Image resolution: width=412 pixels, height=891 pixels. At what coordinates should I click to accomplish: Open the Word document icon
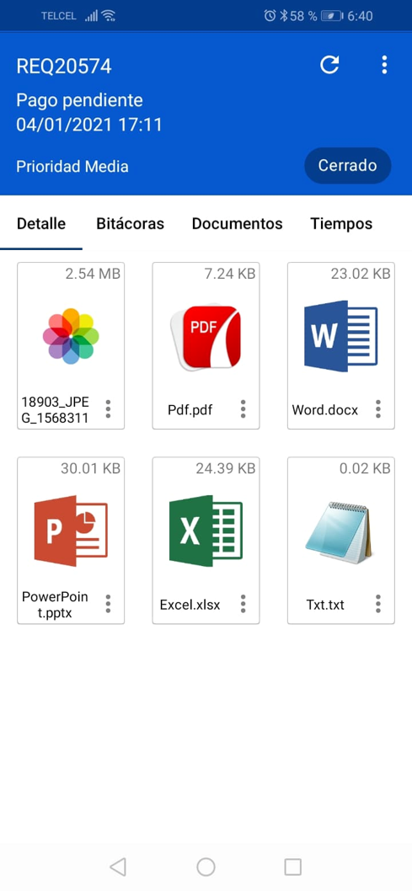pos(341,336)
